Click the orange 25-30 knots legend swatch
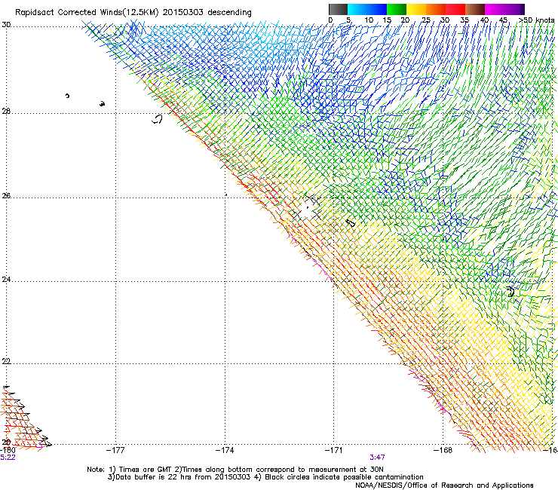Viewport: 558px width, 490px height. tap(436, 9)
